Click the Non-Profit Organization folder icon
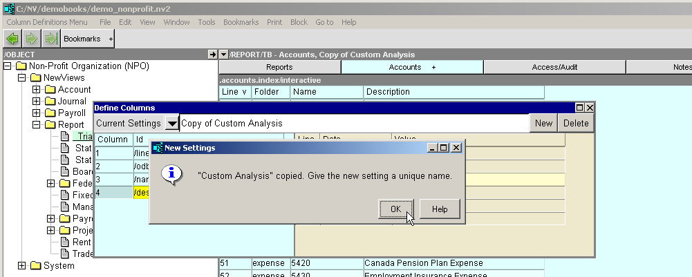 pyautogui.click(x=22, y=66)
